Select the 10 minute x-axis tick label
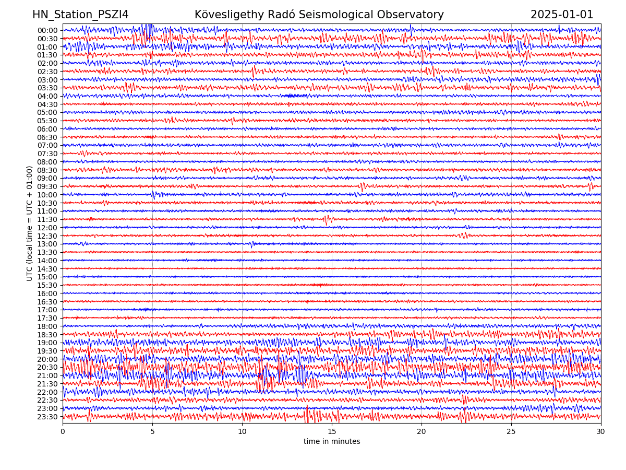The height and width of the screenshot is (470, 626). pyautogui.click(x=242, y=432)
